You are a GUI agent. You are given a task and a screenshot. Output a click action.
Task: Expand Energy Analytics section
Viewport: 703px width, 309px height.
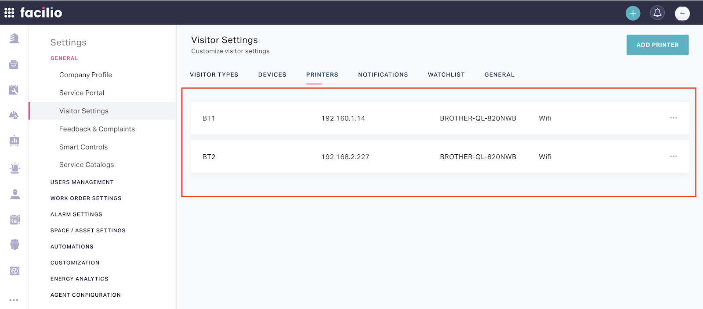click(80, 279)
